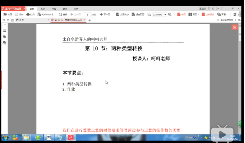Add a new tab with plus button
Viewport: 245px width, 143px height.
pyautogui.click(x=90, y=20)
